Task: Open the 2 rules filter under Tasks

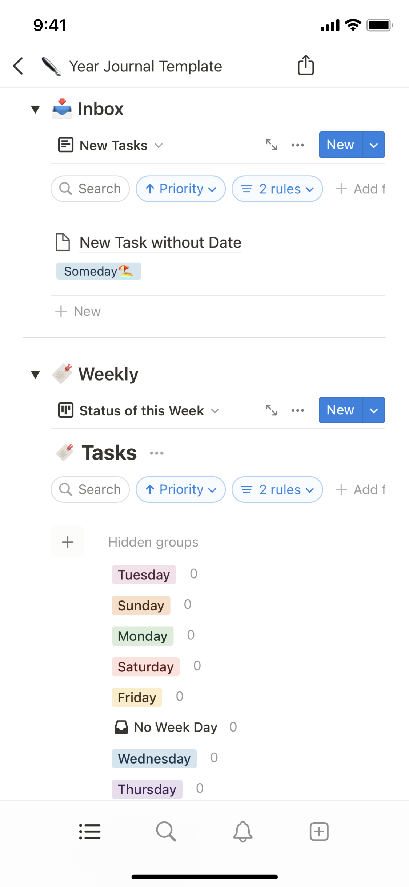Action: click(277, 489)
